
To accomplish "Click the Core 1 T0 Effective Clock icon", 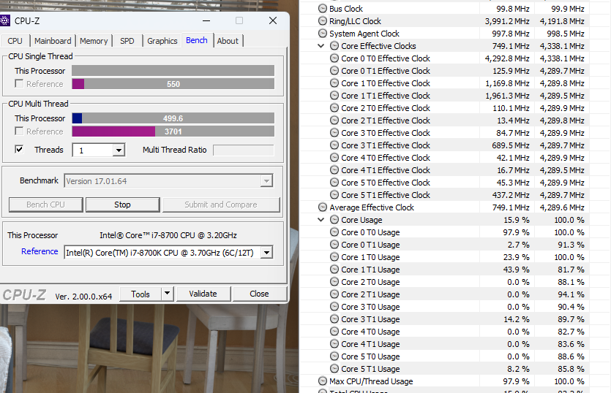I will pos(334,83).
